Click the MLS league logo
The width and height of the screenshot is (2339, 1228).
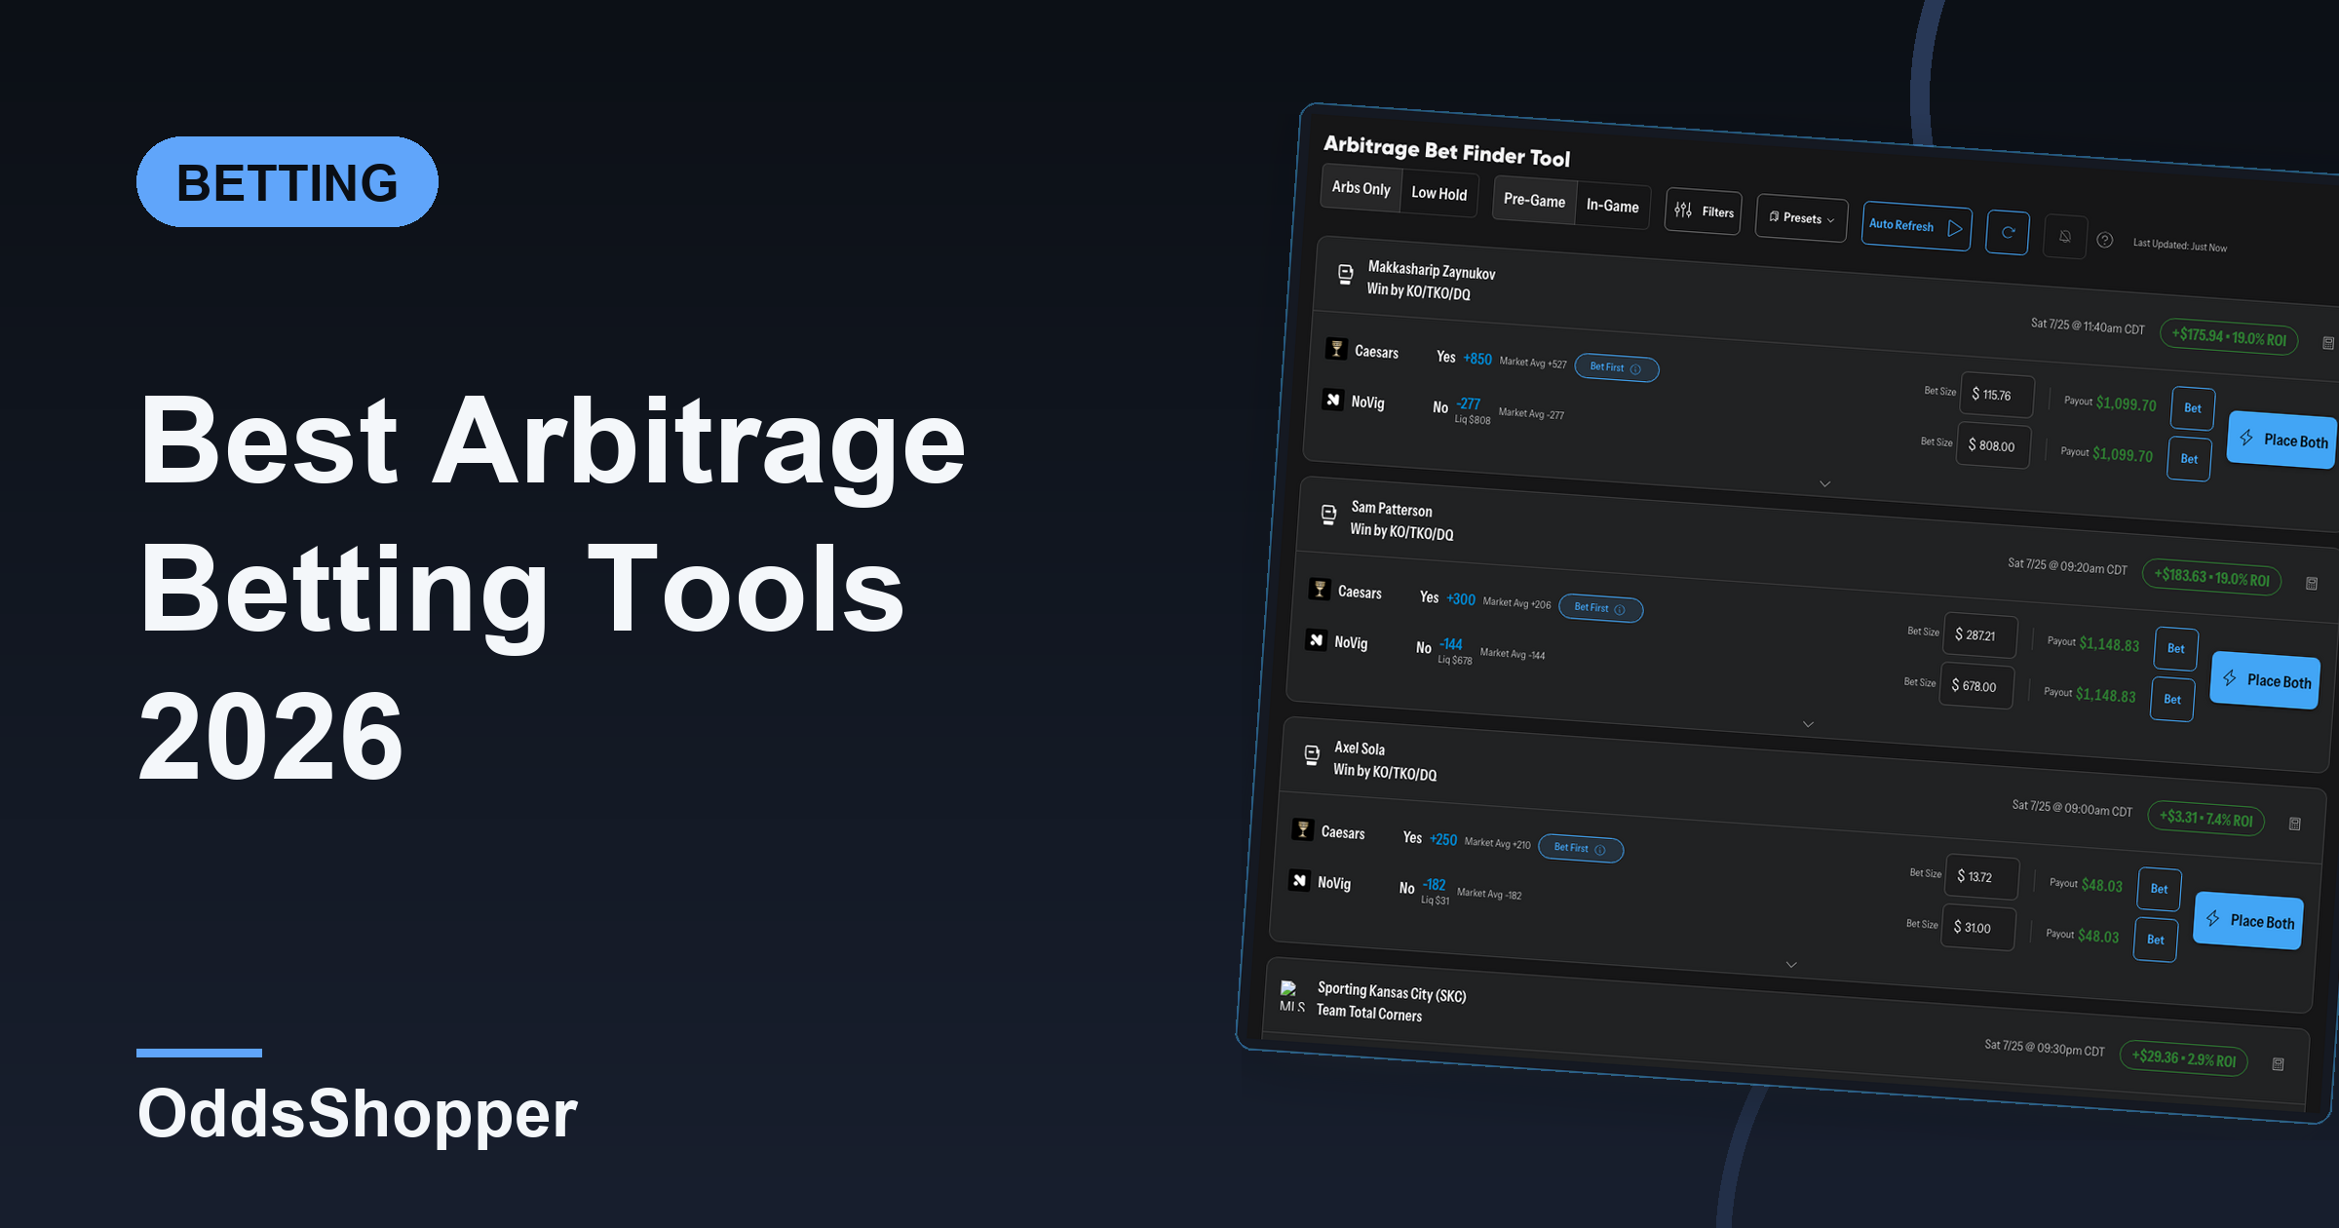(x=1291, y=997)
